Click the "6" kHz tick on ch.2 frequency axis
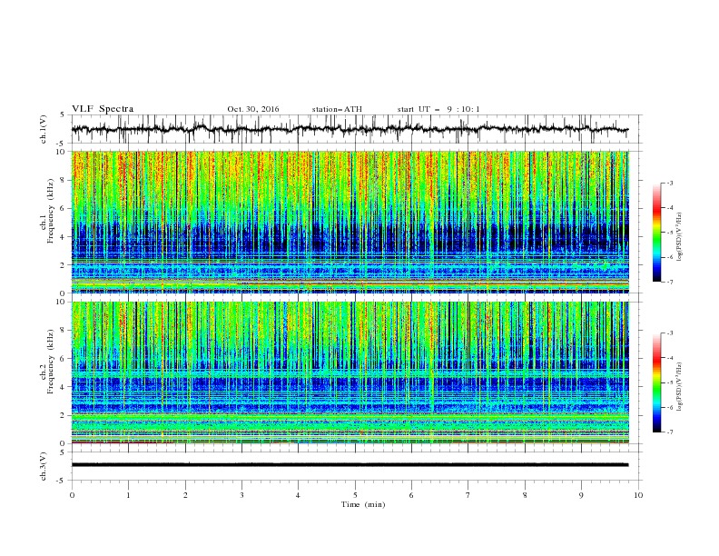 (x=64, y=359)
